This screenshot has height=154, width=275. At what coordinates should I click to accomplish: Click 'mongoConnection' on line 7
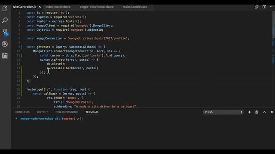pyautogui.click(x=49, y=38)
